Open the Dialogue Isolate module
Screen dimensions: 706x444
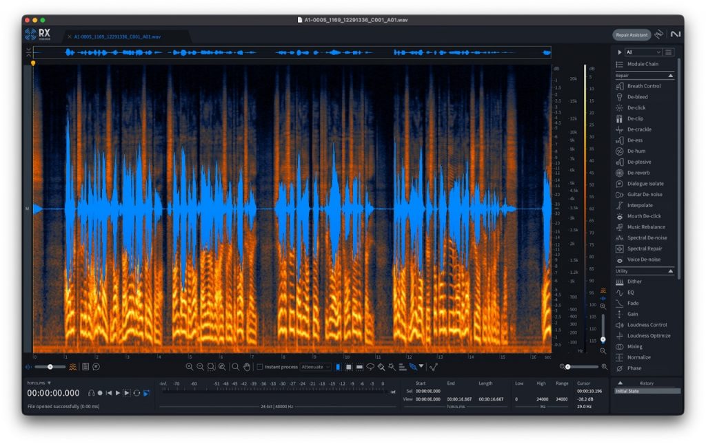[645, 184]
